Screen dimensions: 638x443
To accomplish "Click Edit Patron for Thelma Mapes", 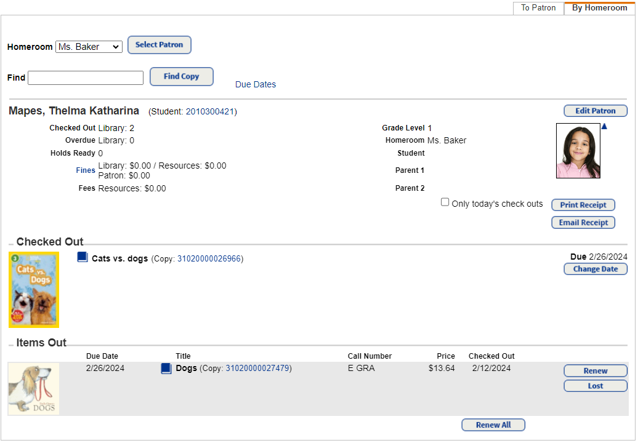I will (595, 110).
